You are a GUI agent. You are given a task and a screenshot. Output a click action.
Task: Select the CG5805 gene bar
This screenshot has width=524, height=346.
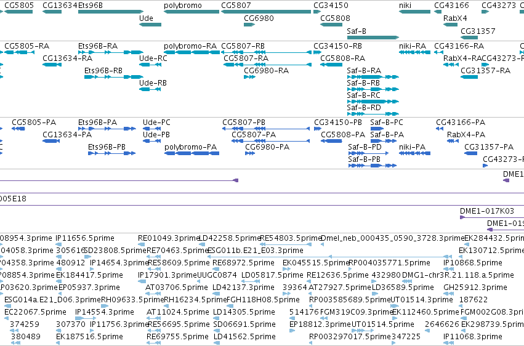click(x=18, y=12)
